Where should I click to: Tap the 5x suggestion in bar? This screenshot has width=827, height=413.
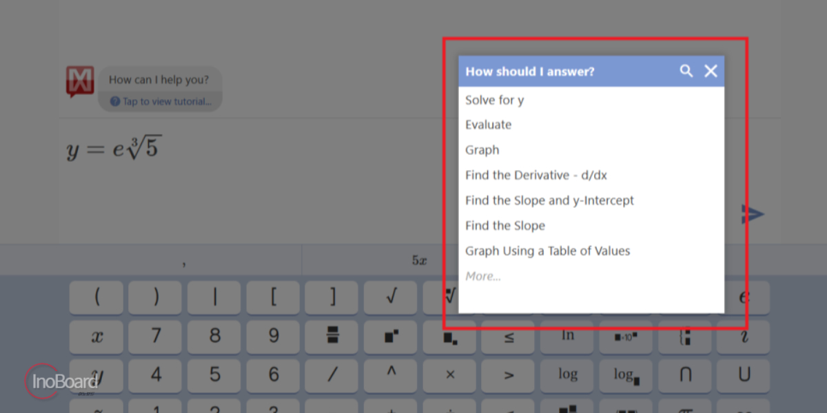pyautogui.click(x=420, y=261)
